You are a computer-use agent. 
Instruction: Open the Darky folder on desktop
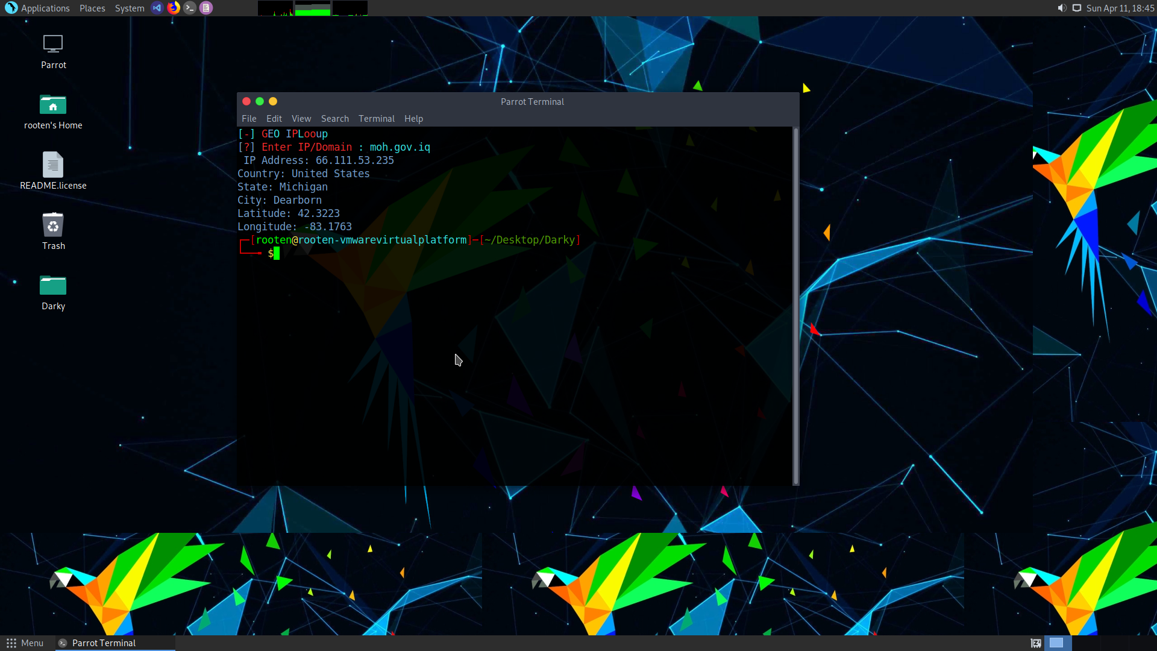click(x=53, y=285)
